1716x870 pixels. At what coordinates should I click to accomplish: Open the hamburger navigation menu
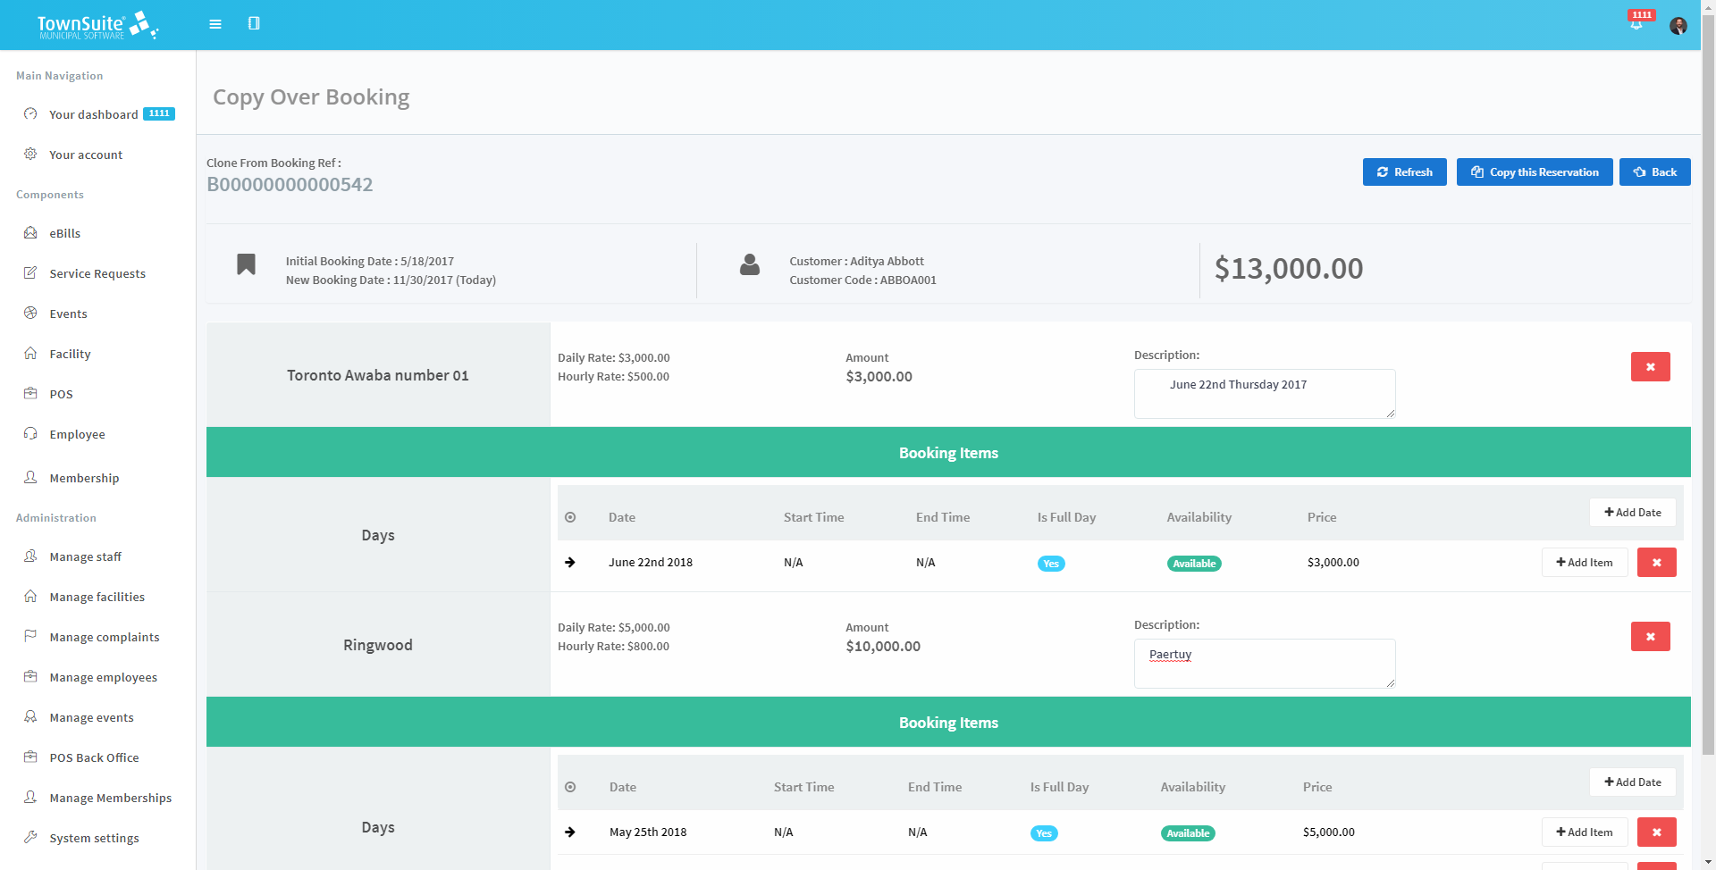coord(214,24)
